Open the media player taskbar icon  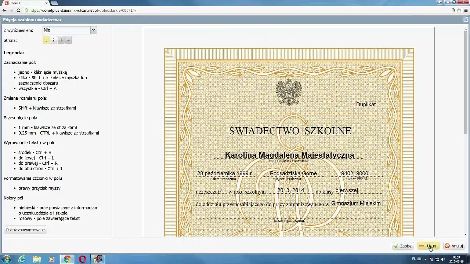point(52,259)
